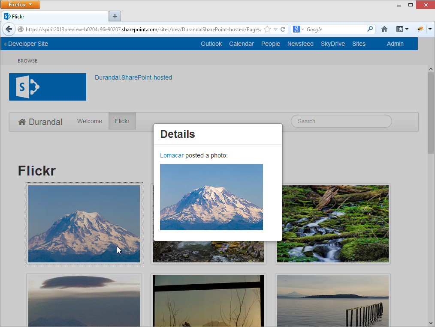Open SkyDrive in the SharePoint top bar

(x=332, y=44)
